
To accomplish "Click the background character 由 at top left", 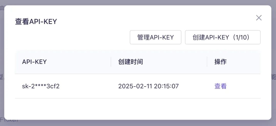I will [x=2, y=8].
